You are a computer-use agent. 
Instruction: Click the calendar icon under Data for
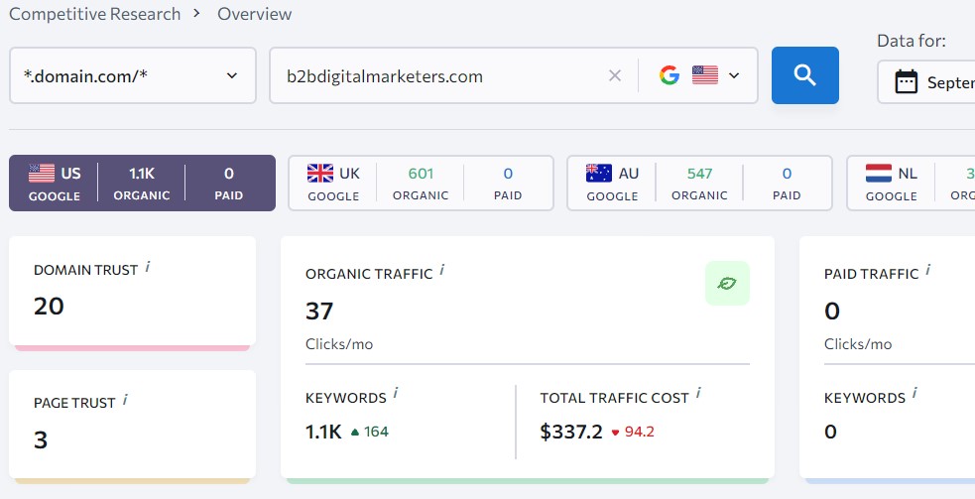coord(906,81)
